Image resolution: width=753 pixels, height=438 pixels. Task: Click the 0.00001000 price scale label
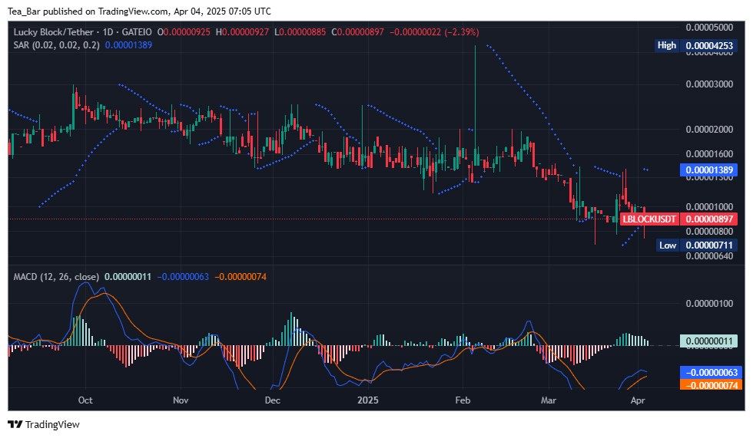click(709, 206)
